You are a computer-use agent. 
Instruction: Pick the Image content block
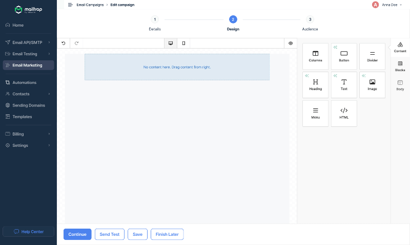[372, 84]
